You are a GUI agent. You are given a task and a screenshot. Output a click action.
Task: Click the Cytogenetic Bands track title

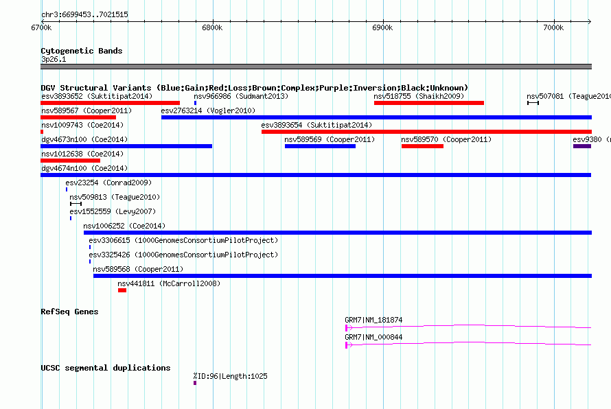[x=82, y=51]
